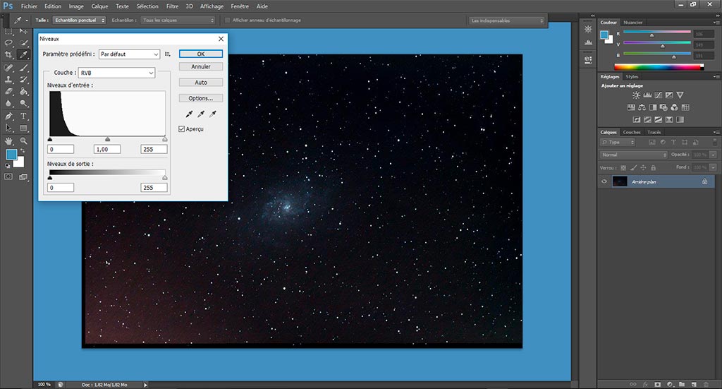
Task: Toggle lock image pixels brush icon
Action: [x=634, y=168]
